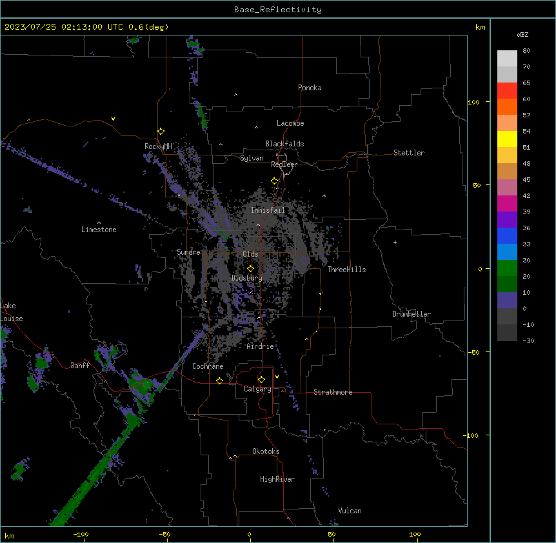Click the light gray 70-80 dBZ legend swatch
556x543 pixels.
click(x=507, y=59)
